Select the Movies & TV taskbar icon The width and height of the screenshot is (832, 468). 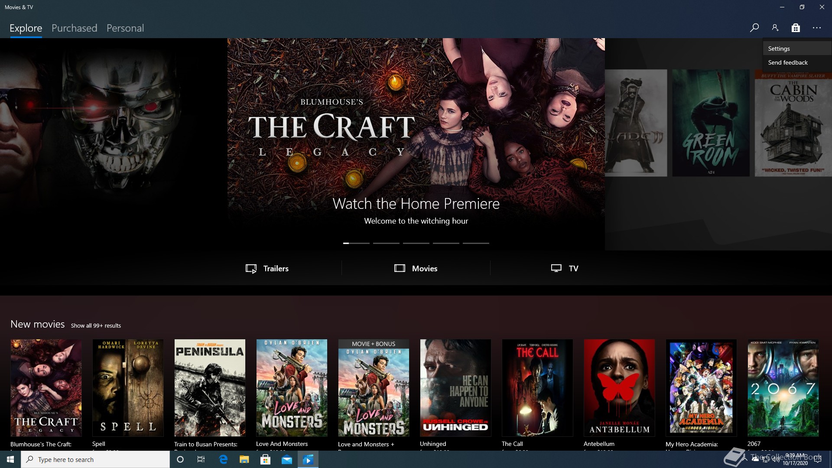point(308,459)
